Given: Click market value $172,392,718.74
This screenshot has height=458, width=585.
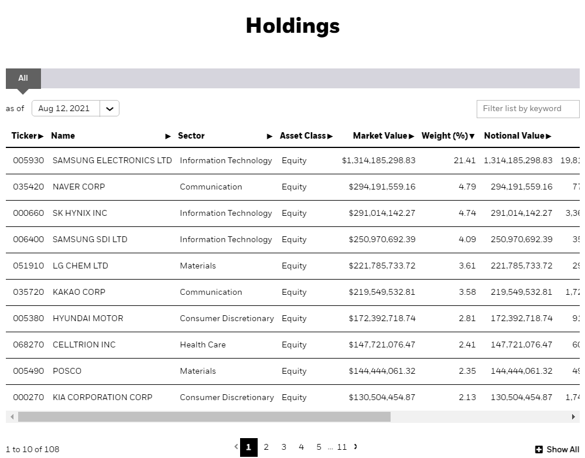Looking at the screenshot, I should (382, 318).
